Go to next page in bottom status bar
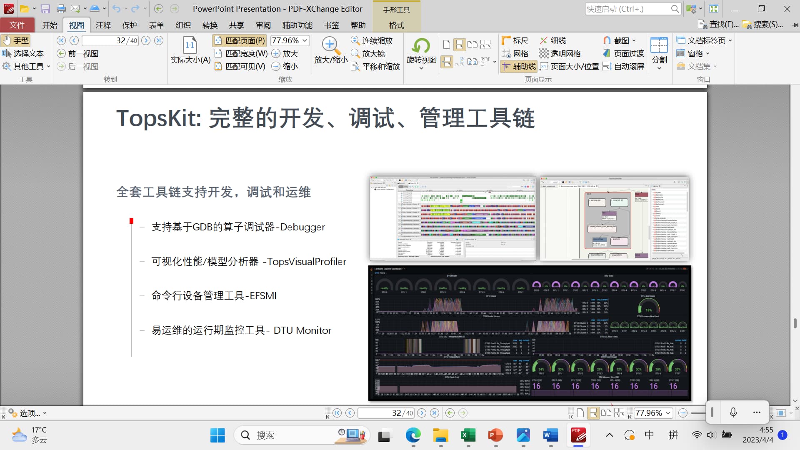Viewport: 800px width, 450px height. click(422, 413)
